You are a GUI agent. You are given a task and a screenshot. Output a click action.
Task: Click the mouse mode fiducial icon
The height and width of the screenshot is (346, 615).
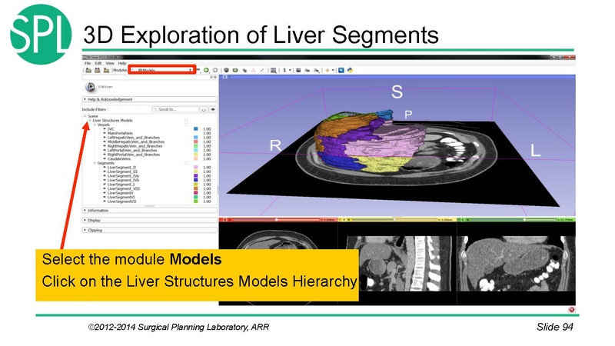[x=284, y=70]
